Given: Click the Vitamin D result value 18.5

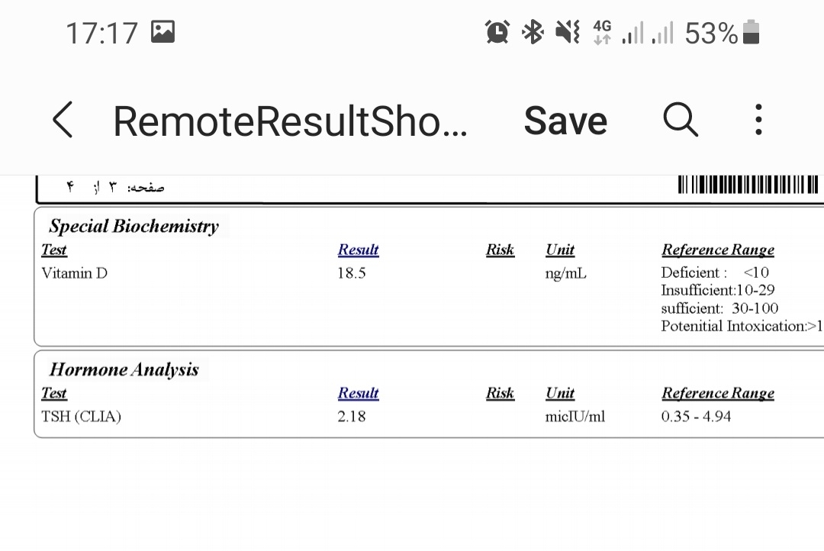Looking at the screenshot, I should click(351, 272).
